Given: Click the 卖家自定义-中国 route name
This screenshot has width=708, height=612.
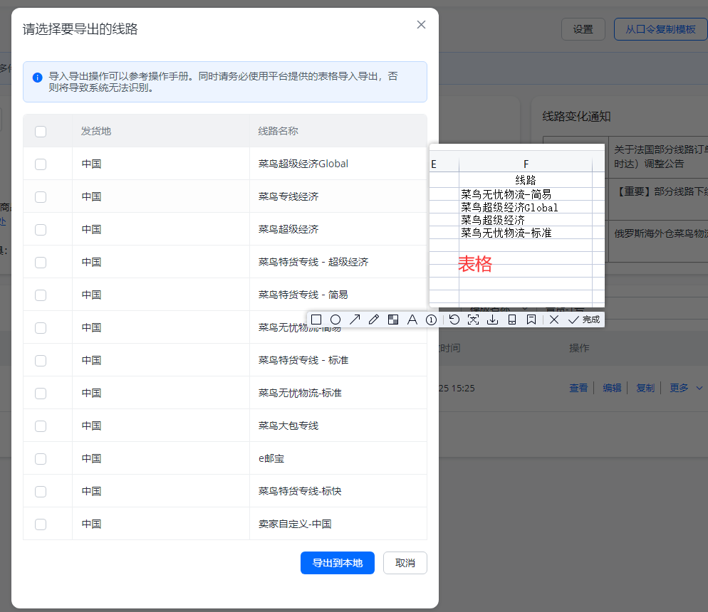Looking at the screenshot, I should (x=295, y=524).
